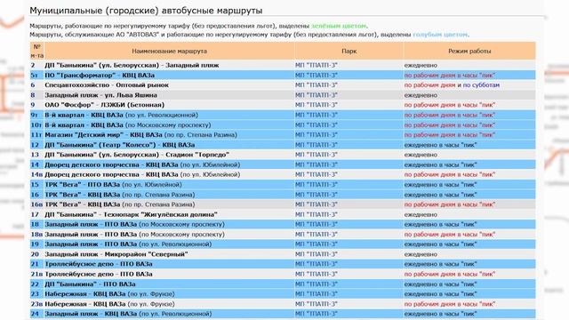Select "Магазин Детский мир - КВЦ ВАЗа" route
The width and height of the screenshot is (569, 320).
click(x=103, y=134)
